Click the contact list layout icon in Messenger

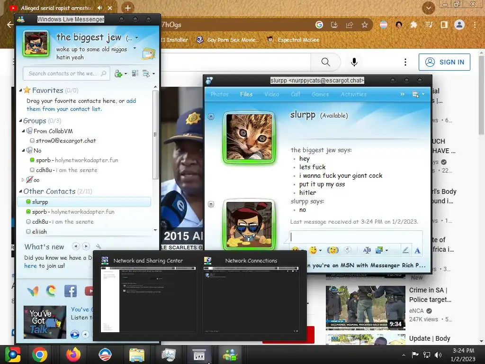click(135, 73)
